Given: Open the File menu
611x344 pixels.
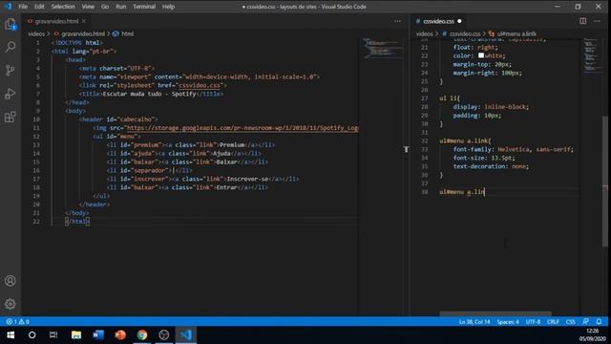Looking at the screenshot, I should (23, 7).
